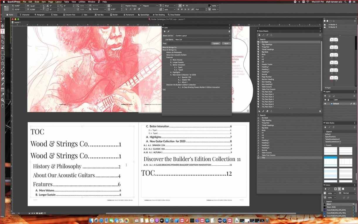Screen dimensions: 358x224
Task: Click the font size 48 pt field
Action: click(x=169, y=6)
